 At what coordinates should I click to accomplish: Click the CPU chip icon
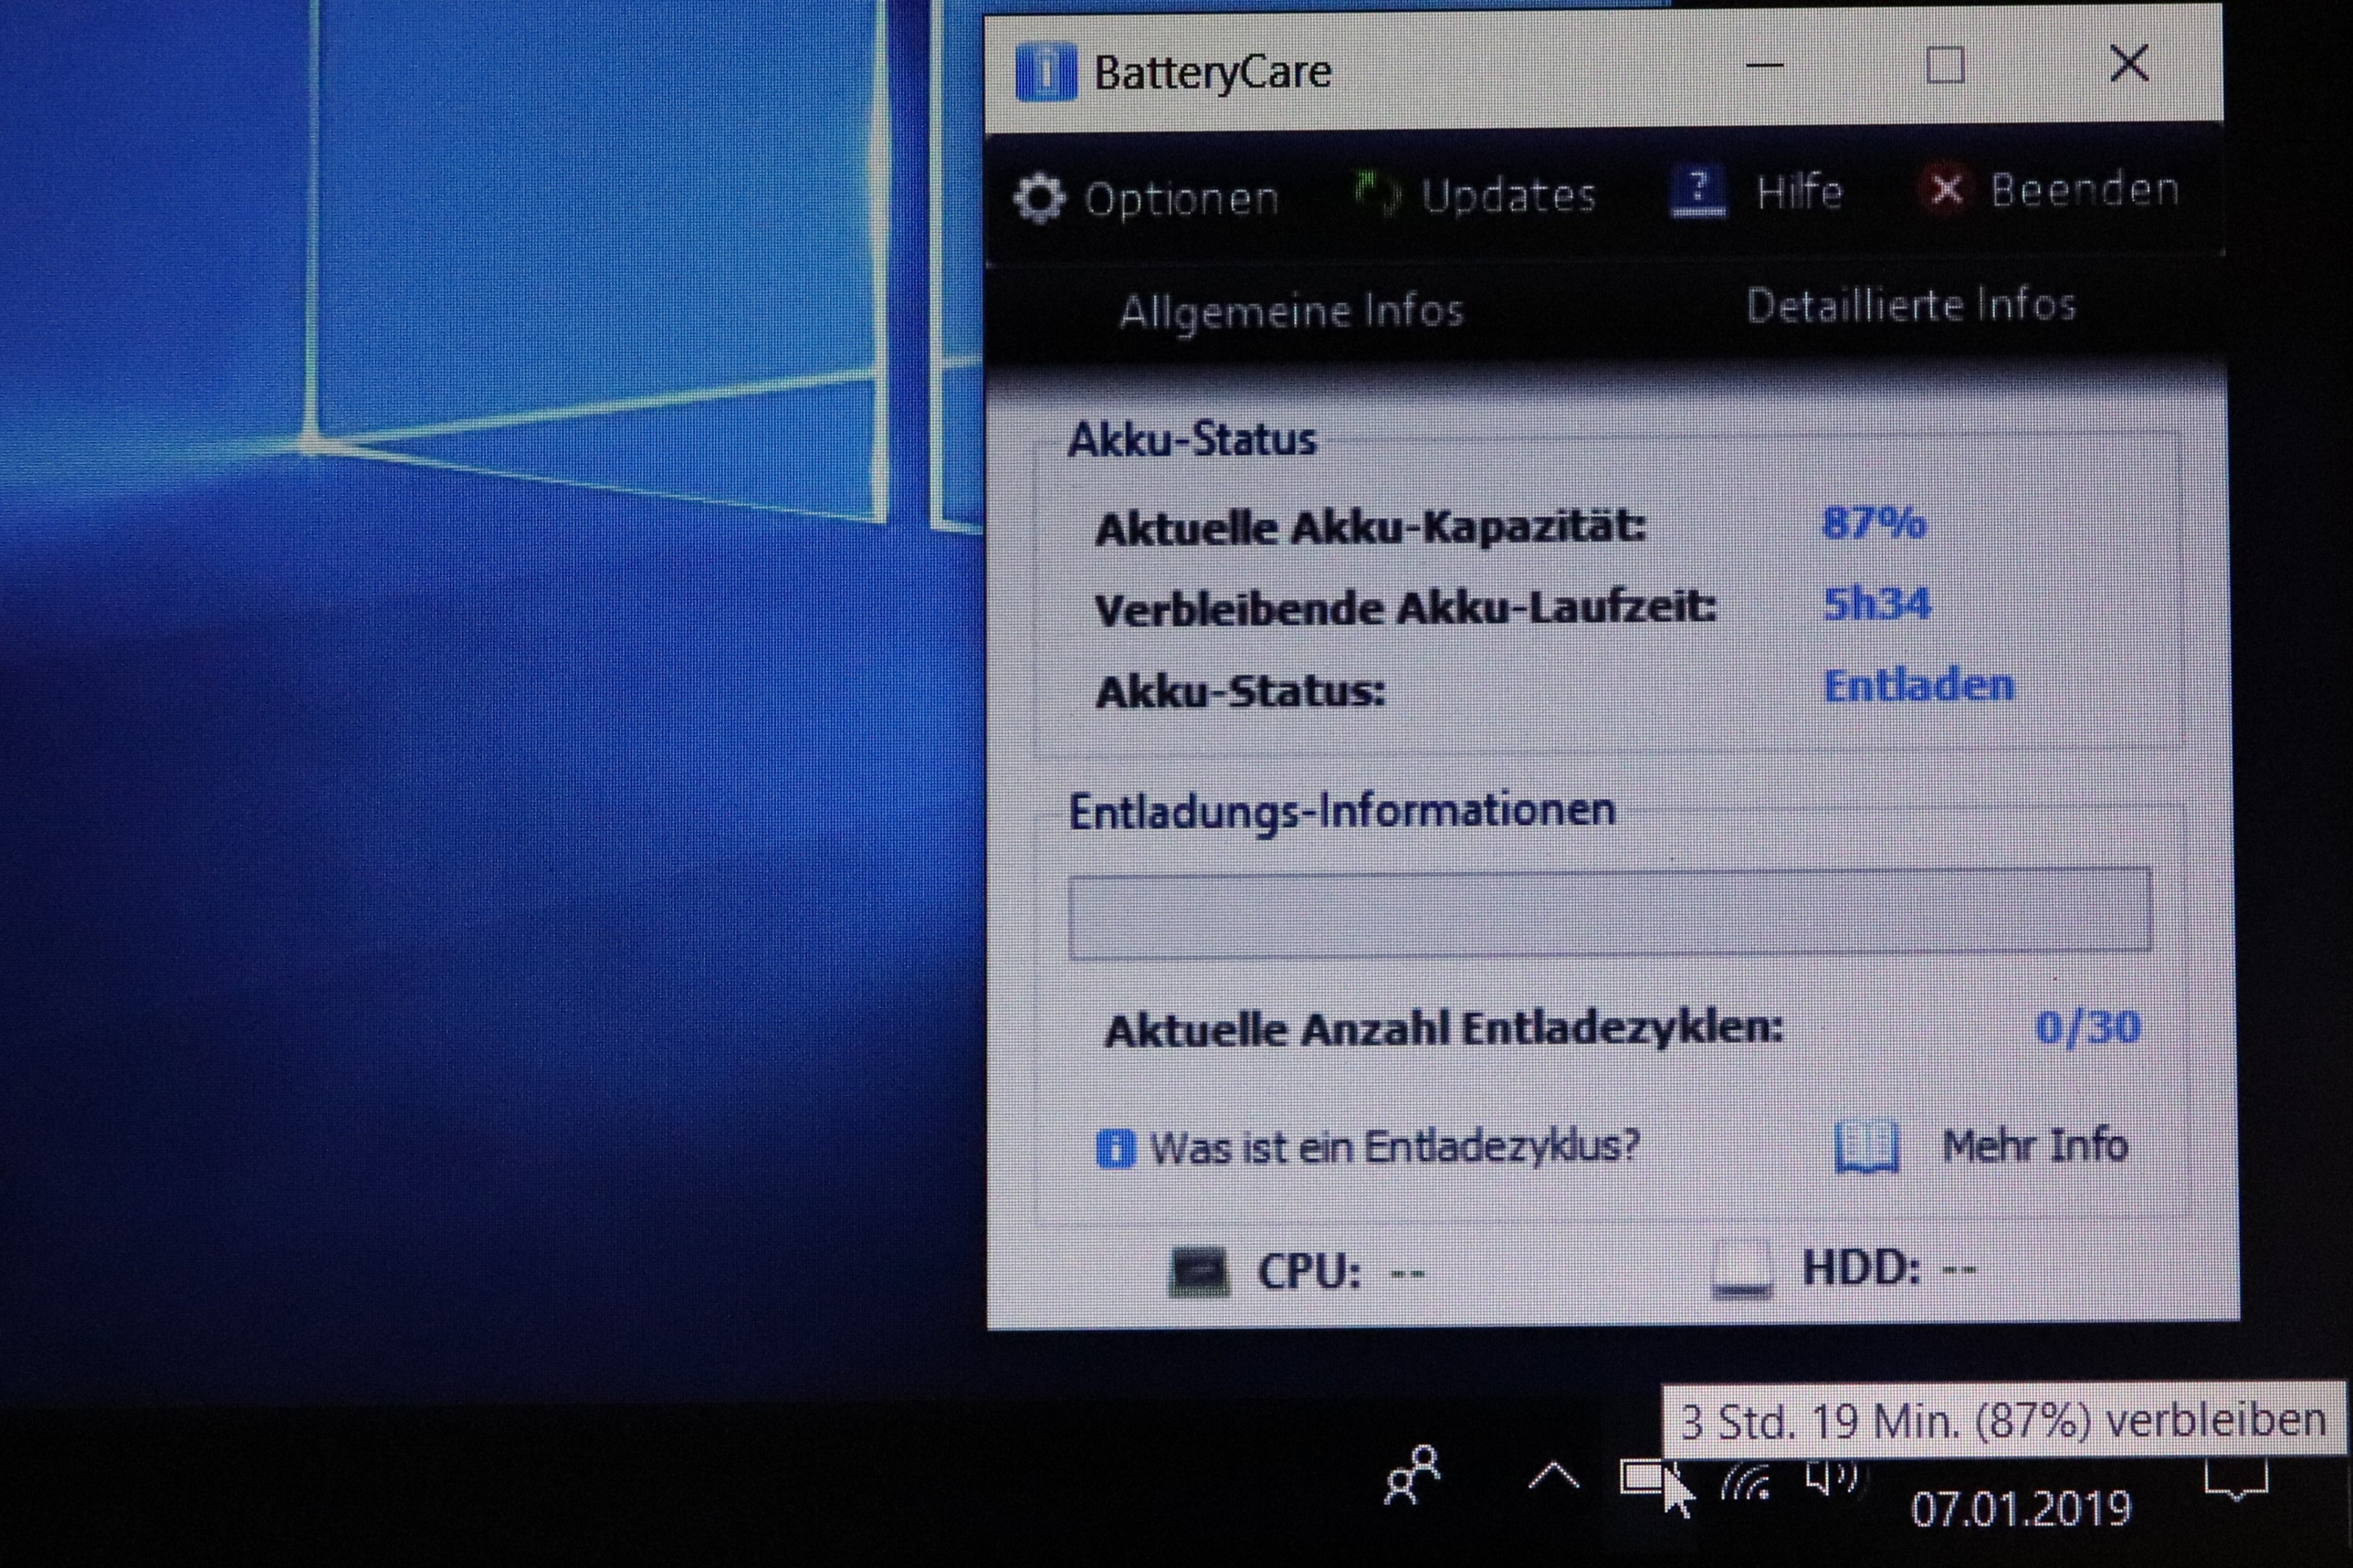[1199, 1272]
